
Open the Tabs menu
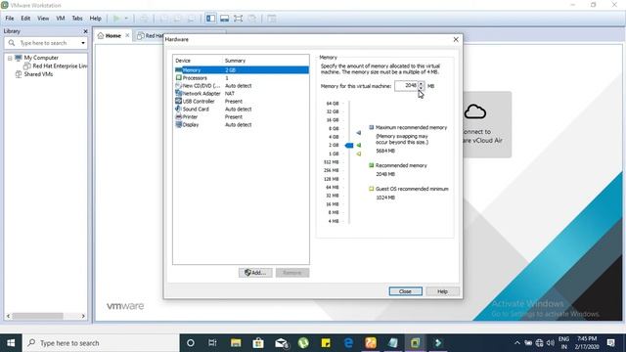click(x=77, y=19)
